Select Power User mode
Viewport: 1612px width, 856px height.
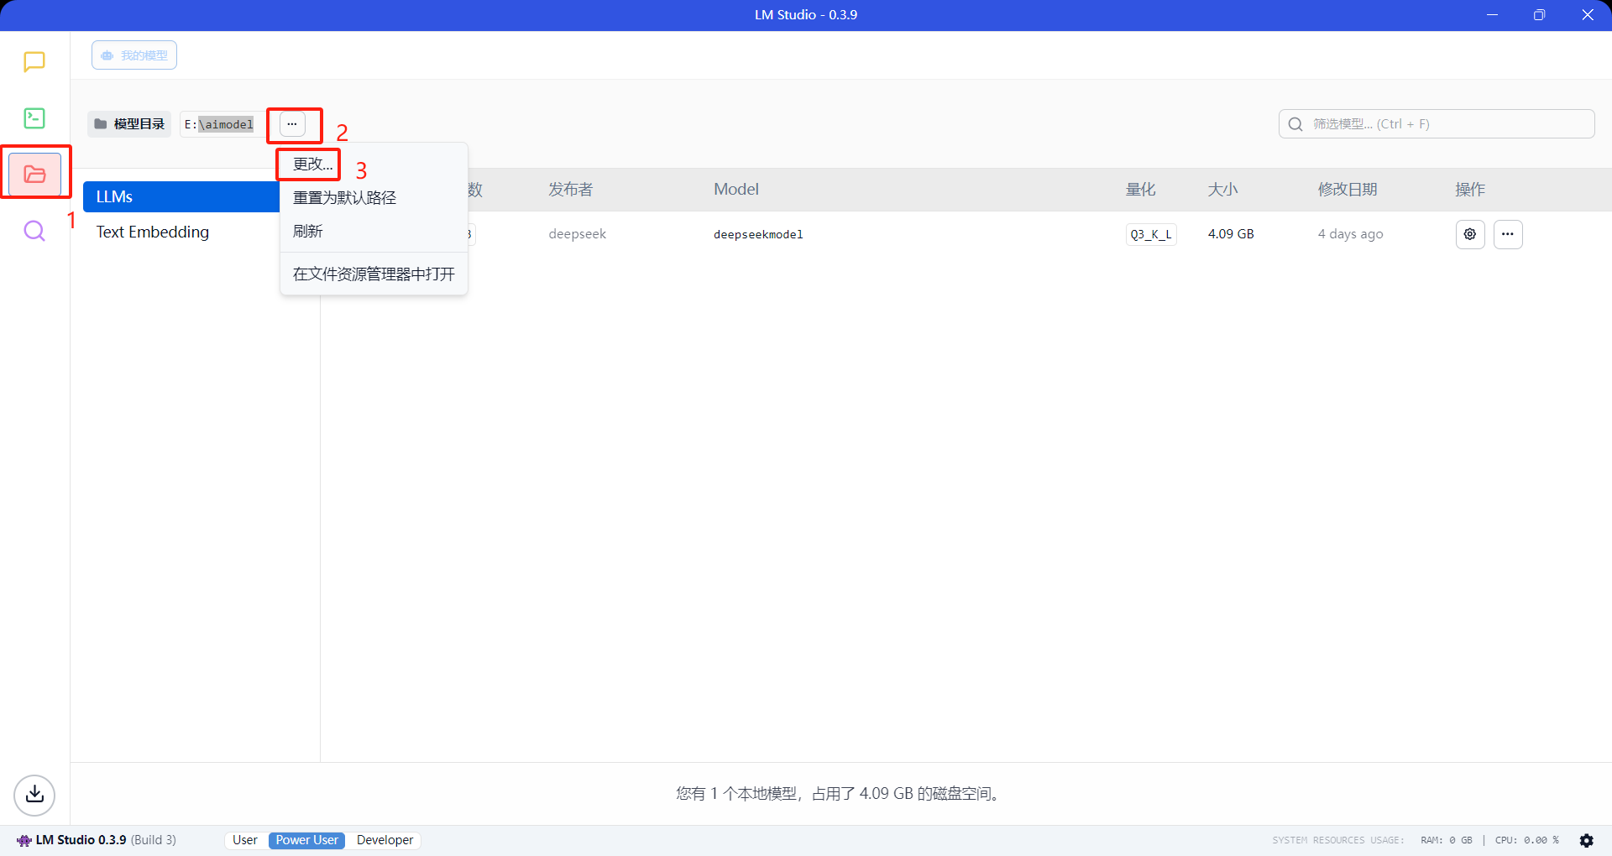(306, 840)
